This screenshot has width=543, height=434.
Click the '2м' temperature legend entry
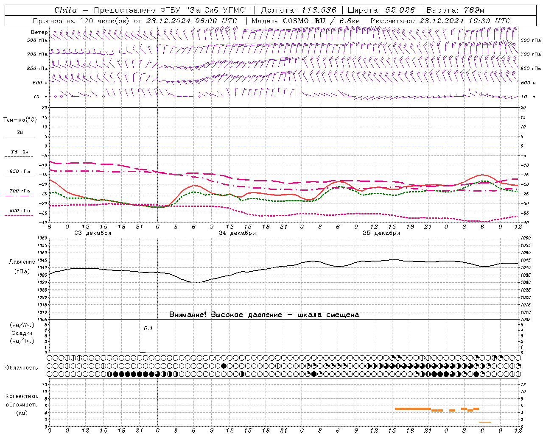click(20, 133)
